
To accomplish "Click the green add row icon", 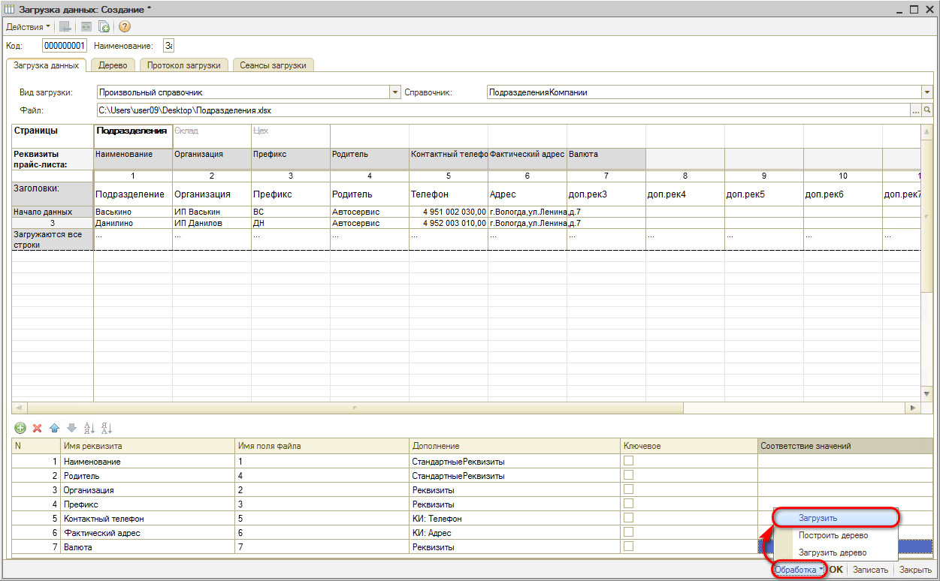I will [20, 428].
